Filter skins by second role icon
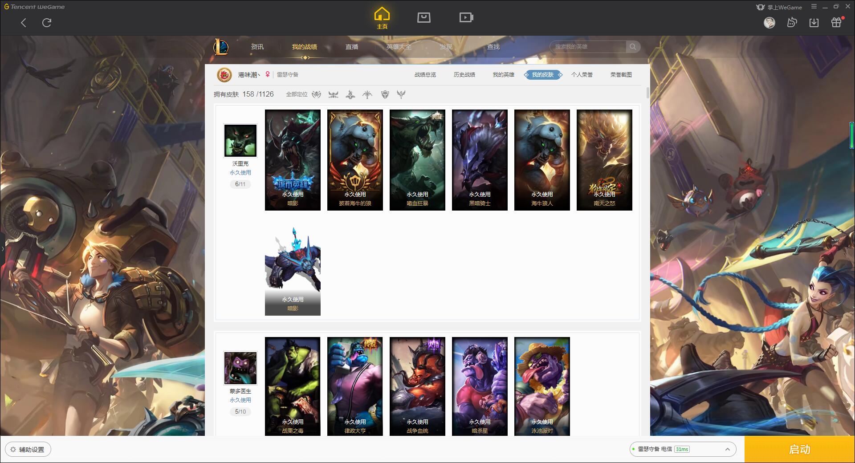 pos(333,94)
